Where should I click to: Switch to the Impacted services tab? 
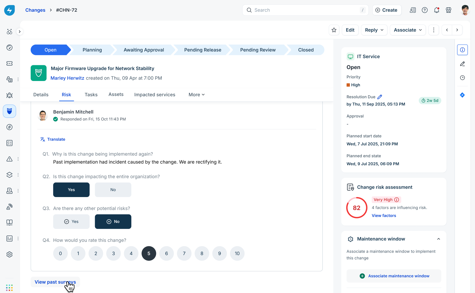155,95
